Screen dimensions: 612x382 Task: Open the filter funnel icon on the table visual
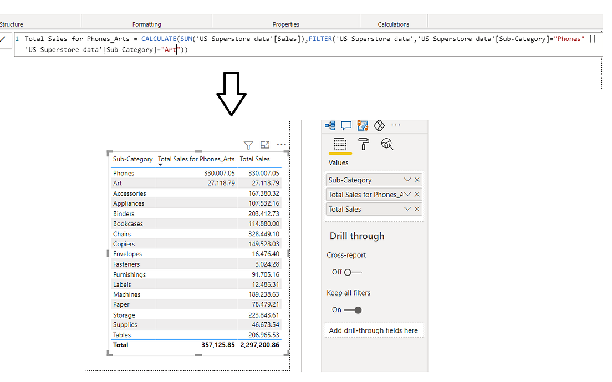tap(248, 145)
